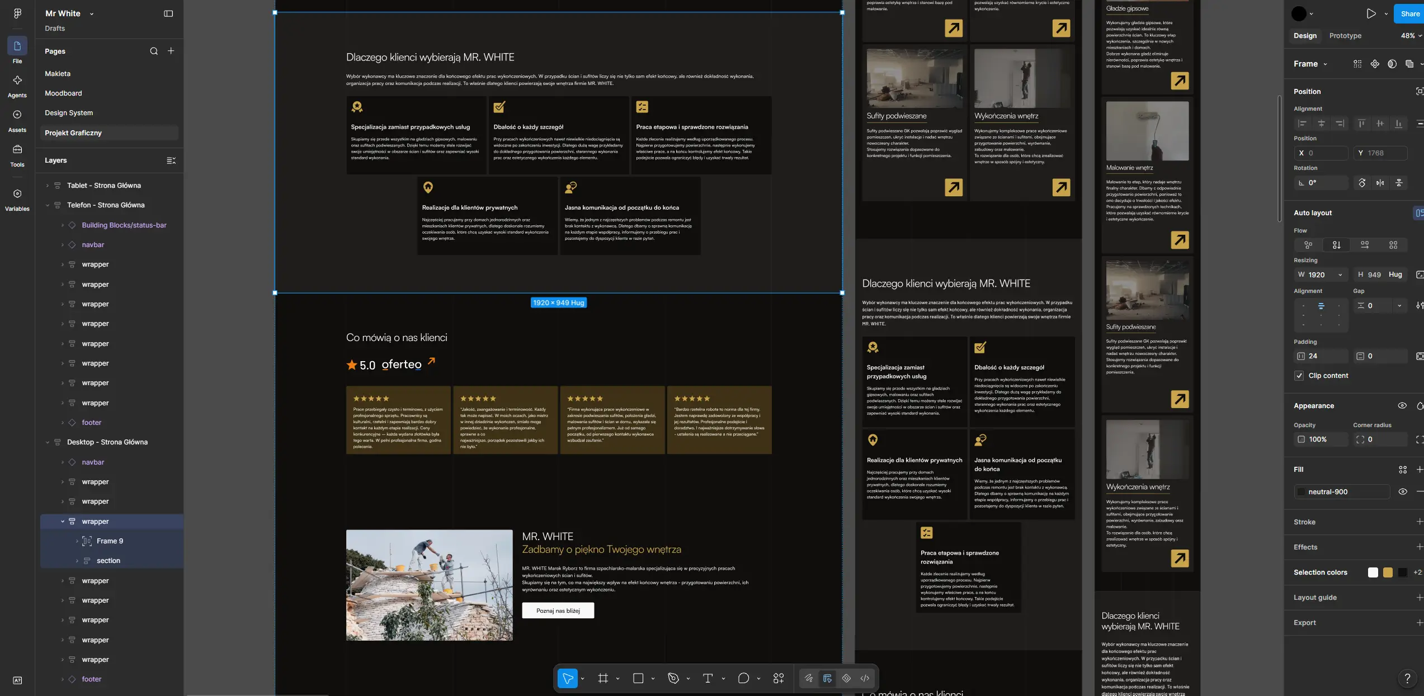Select the Comment tool
This screenshot has height=696, width=1424.
click(743, 678)
